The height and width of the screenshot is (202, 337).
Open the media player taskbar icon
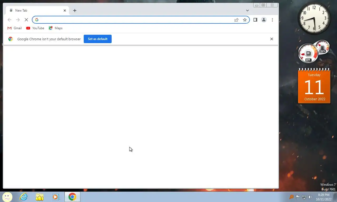56,197
